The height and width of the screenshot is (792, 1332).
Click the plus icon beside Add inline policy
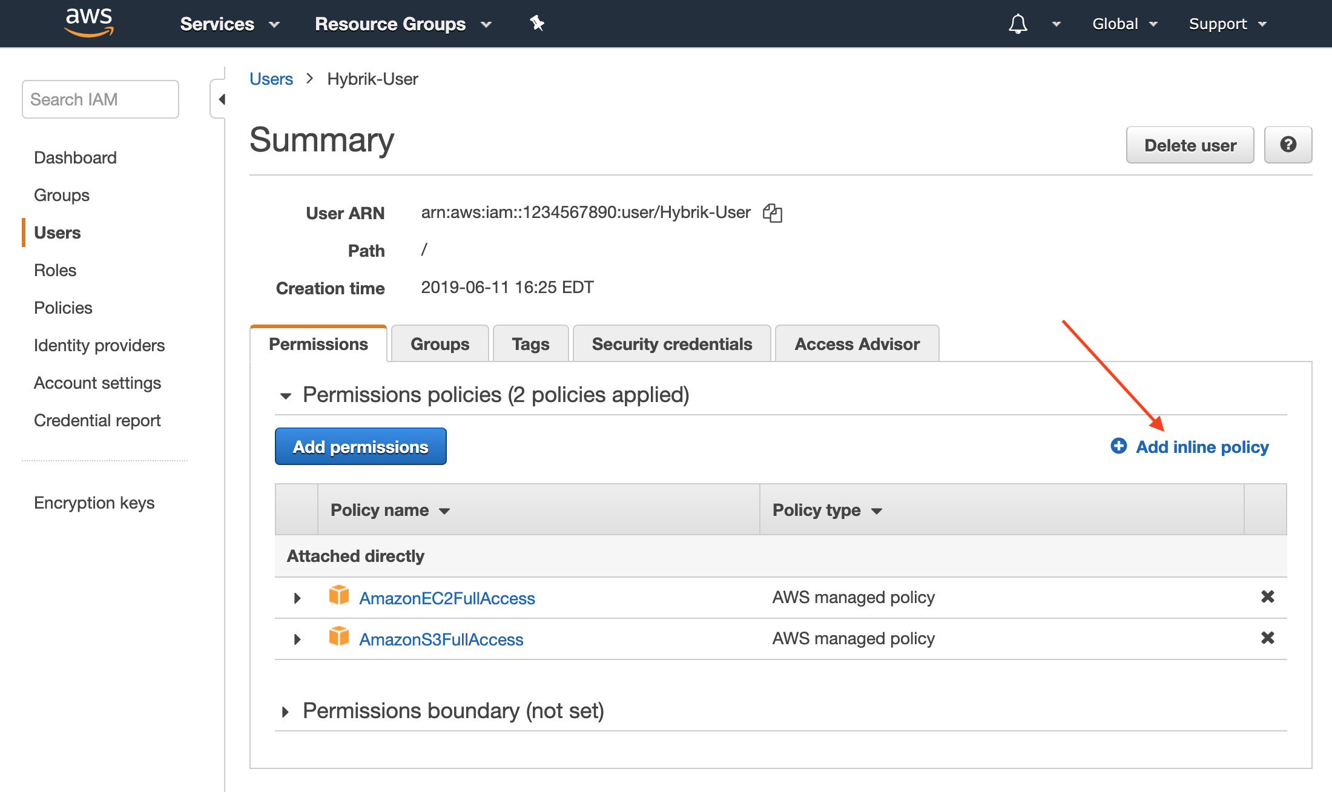coord(1118,446)
